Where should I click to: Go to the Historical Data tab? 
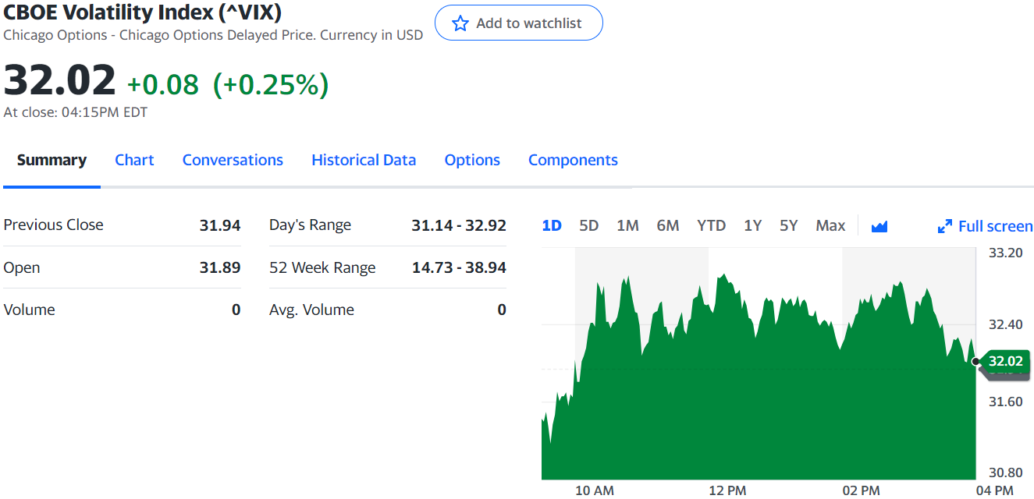click(x=364, y=160)
